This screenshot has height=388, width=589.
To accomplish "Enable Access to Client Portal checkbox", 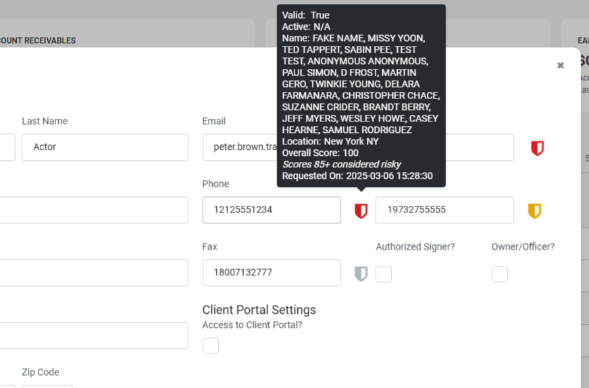I will point(210,345).
